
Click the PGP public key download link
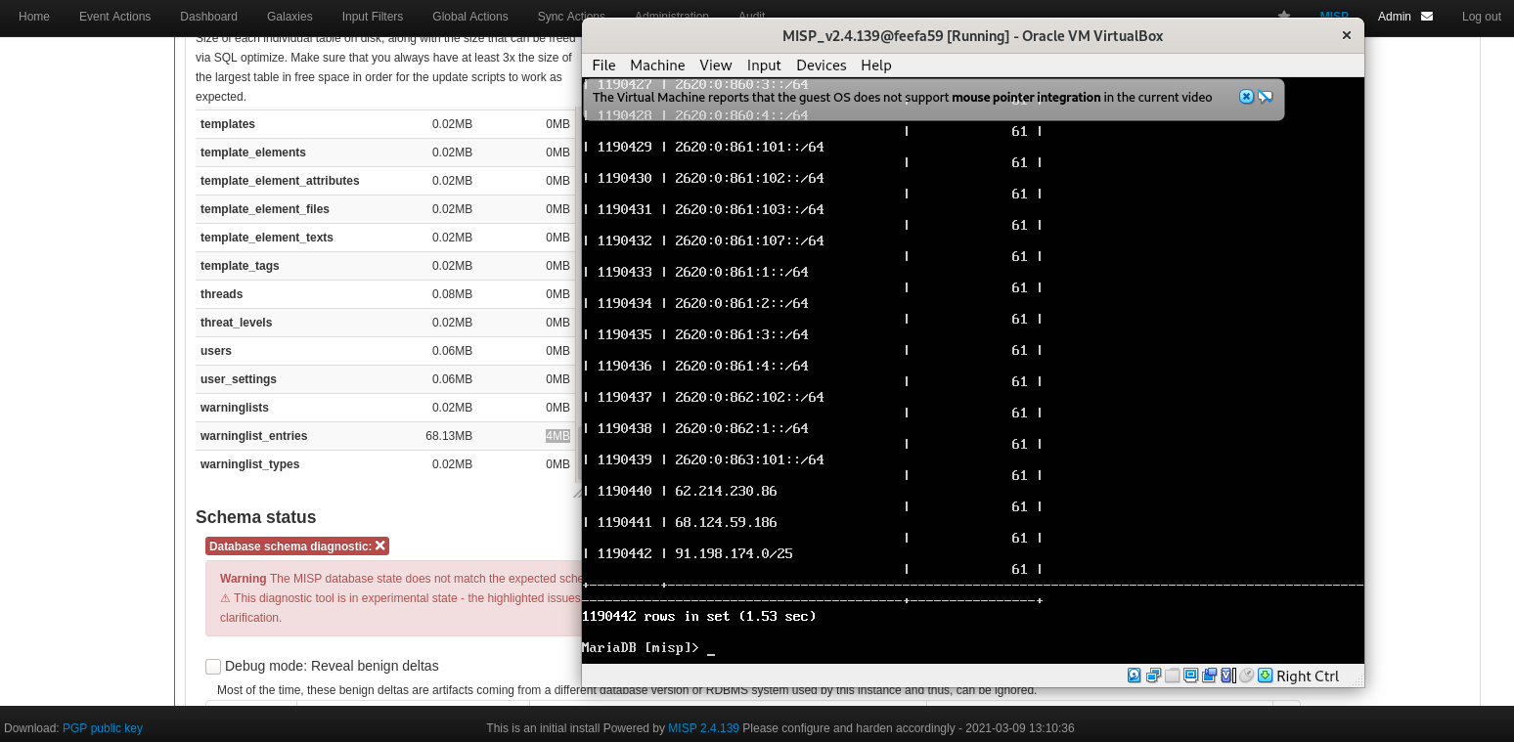(x=103, y=728)
